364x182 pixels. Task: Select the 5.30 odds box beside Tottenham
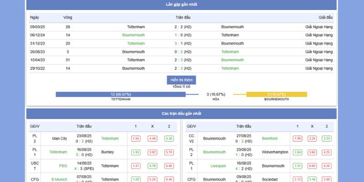pyautogui.click(x=169, y=138)
